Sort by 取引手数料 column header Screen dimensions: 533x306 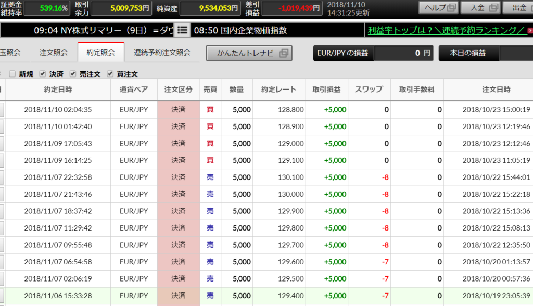(x=417, y=90)
